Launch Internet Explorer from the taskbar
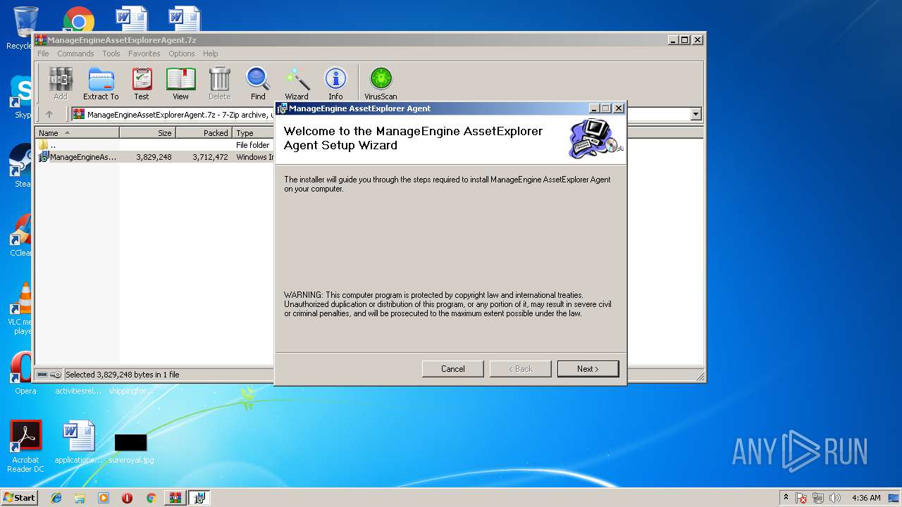 pyautogui.click(x=56, y=498)
